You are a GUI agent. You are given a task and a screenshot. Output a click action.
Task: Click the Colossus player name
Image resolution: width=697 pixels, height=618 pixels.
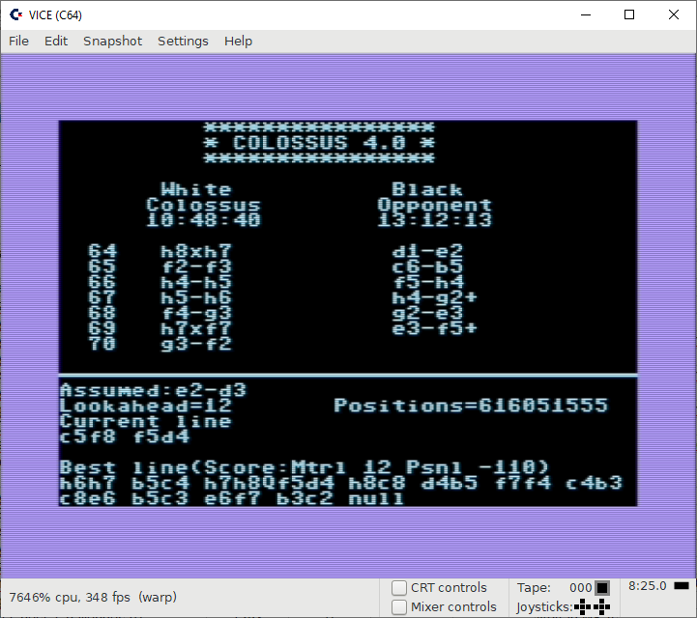pos(203,205)
